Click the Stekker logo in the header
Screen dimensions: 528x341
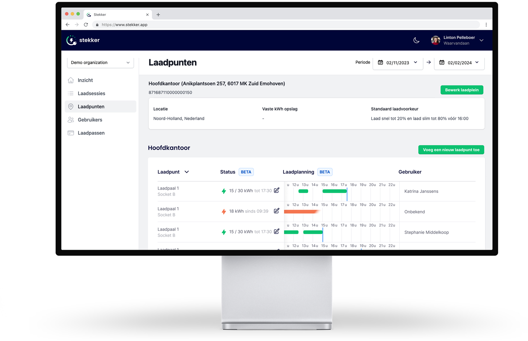tap(83, 40)
